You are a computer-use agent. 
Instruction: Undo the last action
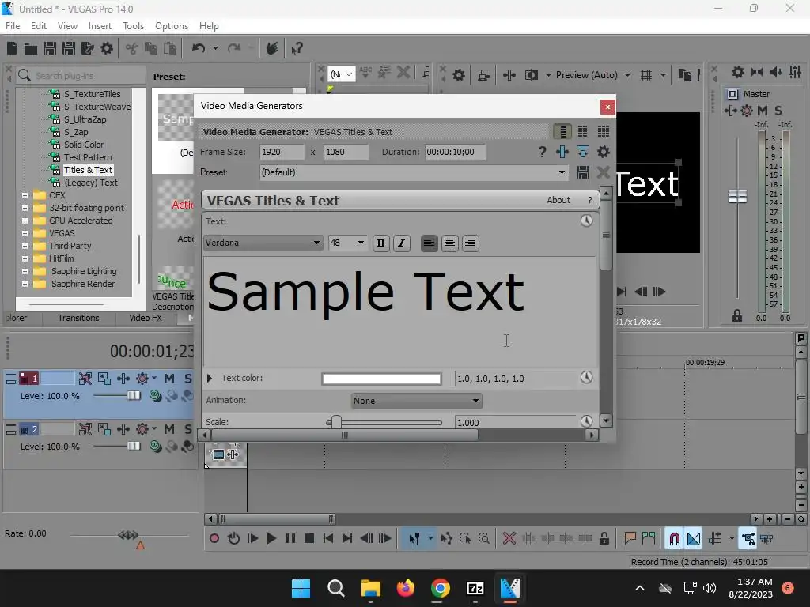point(199,48)
